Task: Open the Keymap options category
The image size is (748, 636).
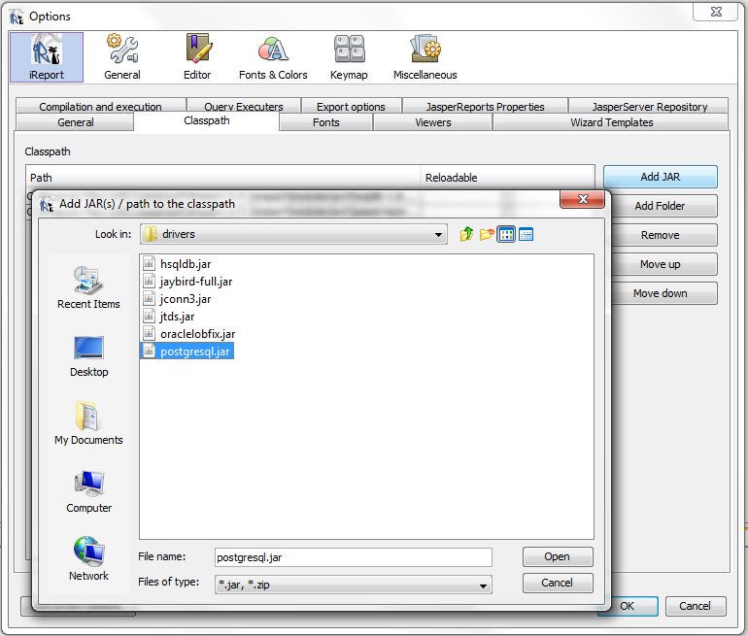Action: click(350, 57)
